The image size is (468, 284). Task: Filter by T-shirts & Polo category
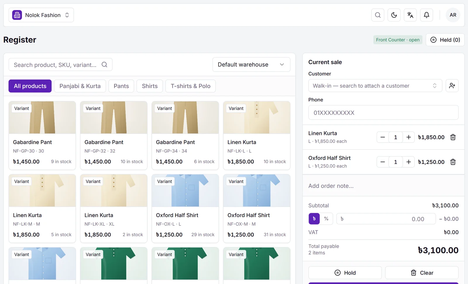click(x=190, y=86)
